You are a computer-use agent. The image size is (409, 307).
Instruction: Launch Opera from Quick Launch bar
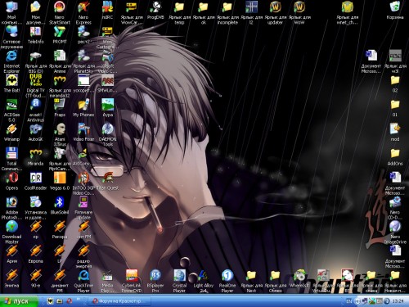pos(70,301)
